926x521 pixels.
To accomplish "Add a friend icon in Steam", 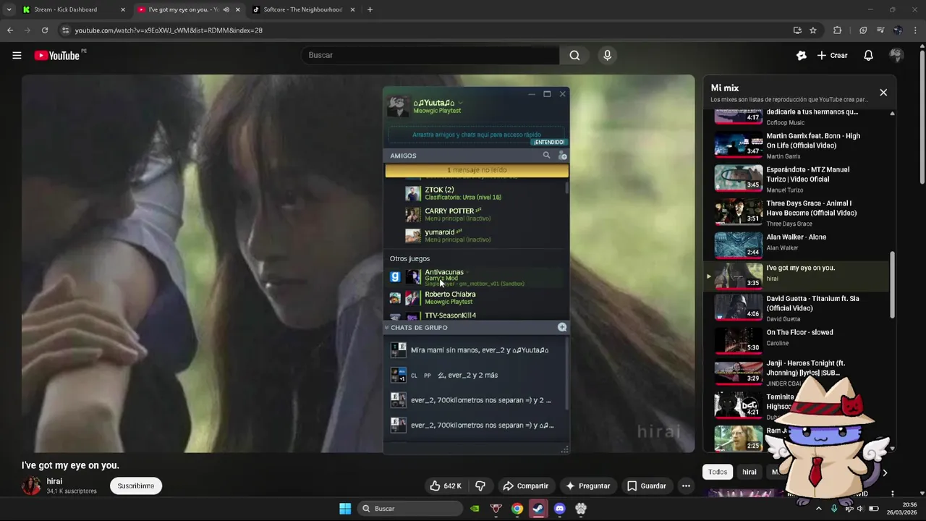I will click(x=562, y=155).
